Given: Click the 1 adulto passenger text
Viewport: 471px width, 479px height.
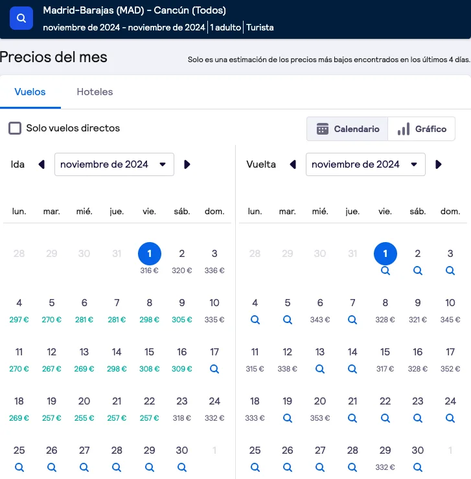Looking at the screenshot, I should [225, 27].
